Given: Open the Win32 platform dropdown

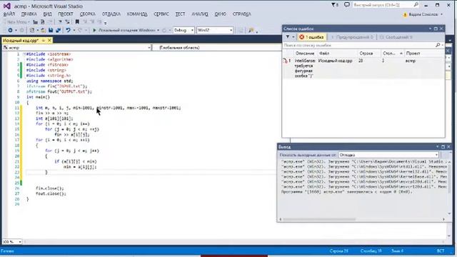Looking at the screenshot, I should pyautogui.click(x=215, y=30).
